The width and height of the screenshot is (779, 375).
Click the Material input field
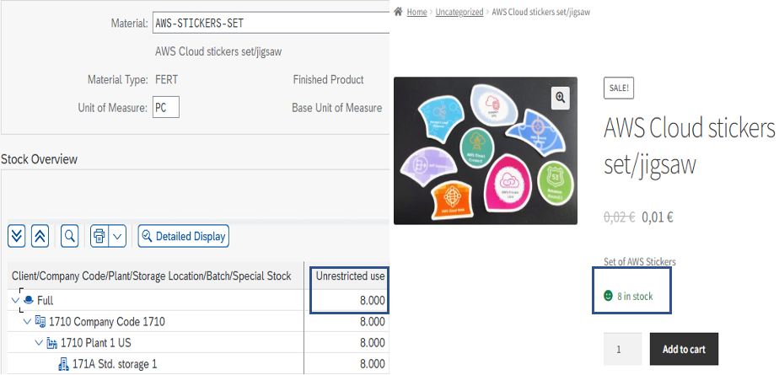pyautogui.click(x=271, y=23)
